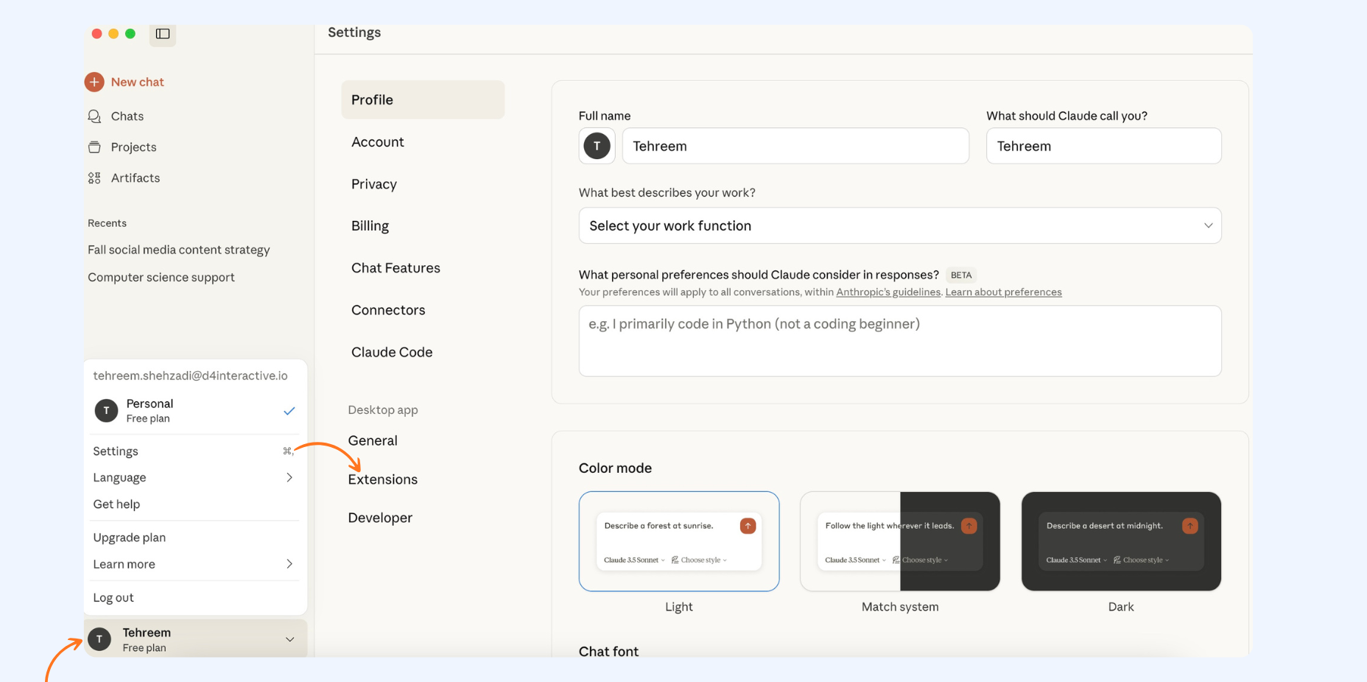Open the Claude Code settings tab
This screenshot has height=682, width=1367.
pyautogui.click(x=393, y=352)
